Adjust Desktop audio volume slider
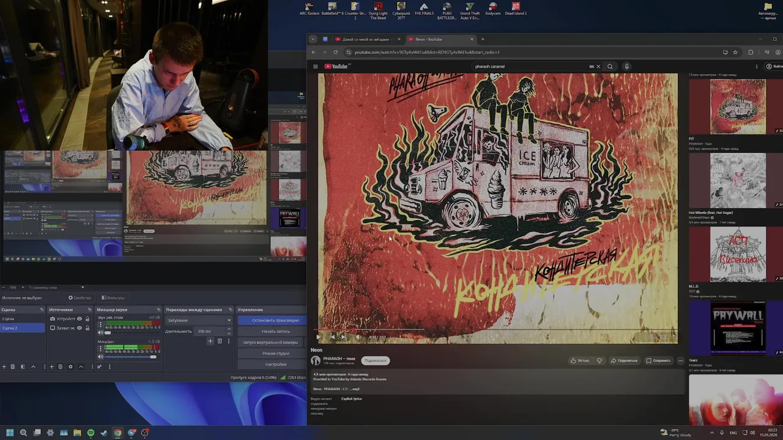Viewport: 783px width, 440px height. pos(131,332)
